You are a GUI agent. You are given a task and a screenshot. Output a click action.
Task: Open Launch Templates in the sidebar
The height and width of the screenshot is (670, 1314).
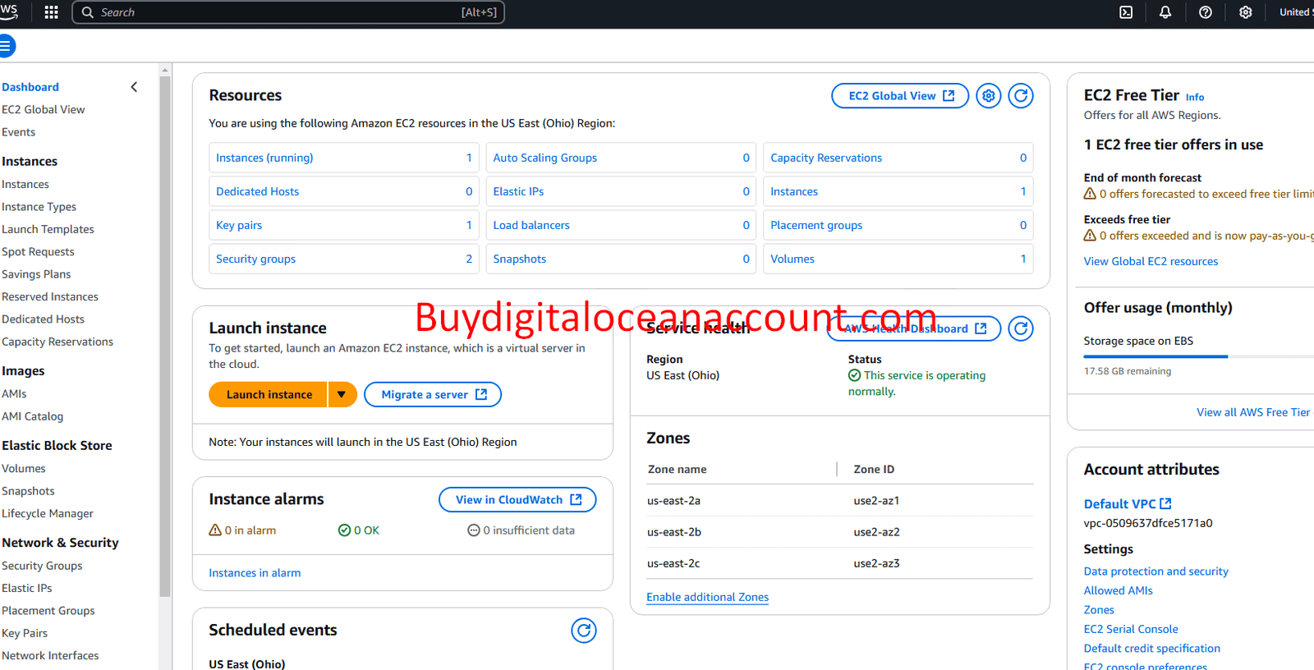(48, 229)
